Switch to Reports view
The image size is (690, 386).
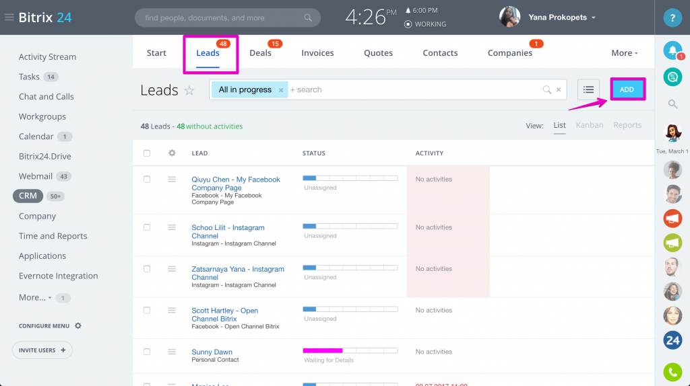pos(627,125)
